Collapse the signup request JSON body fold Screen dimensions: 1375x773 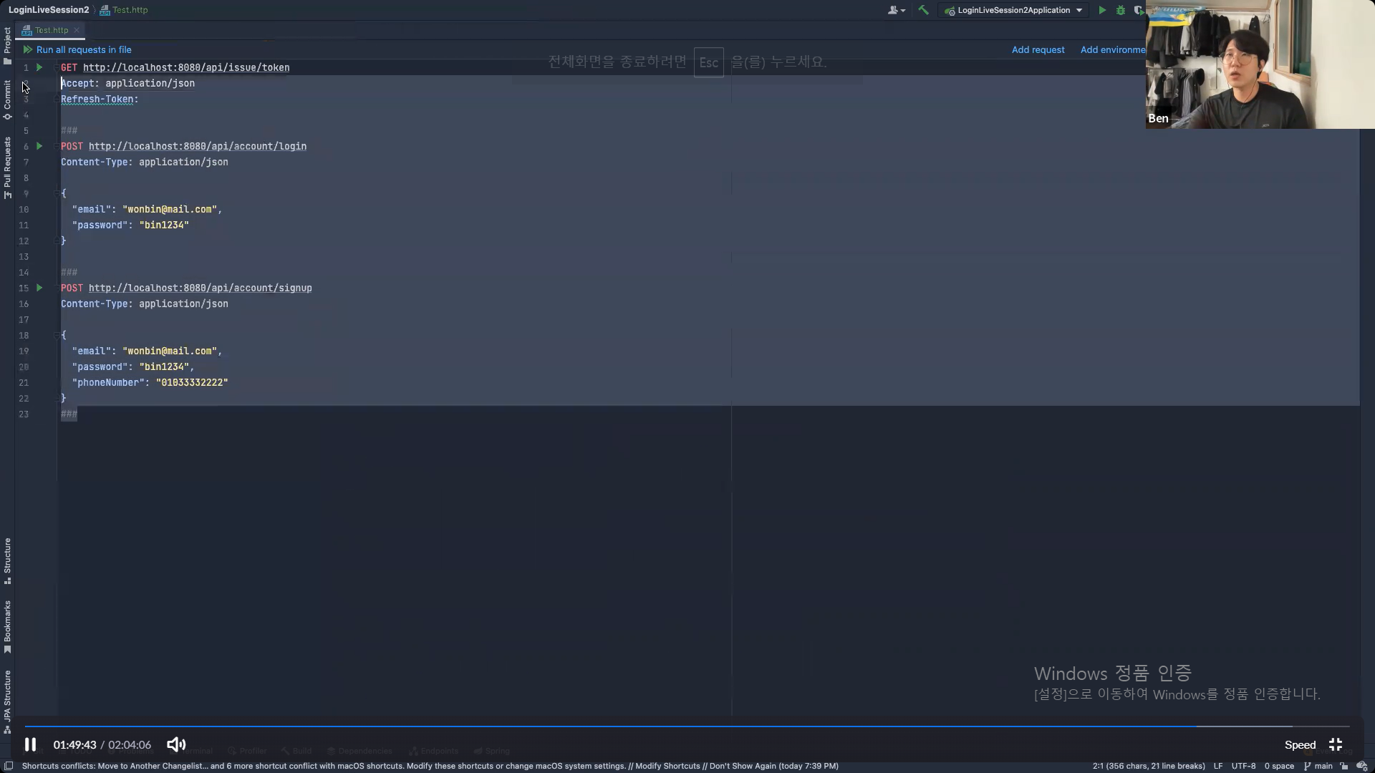57,335
